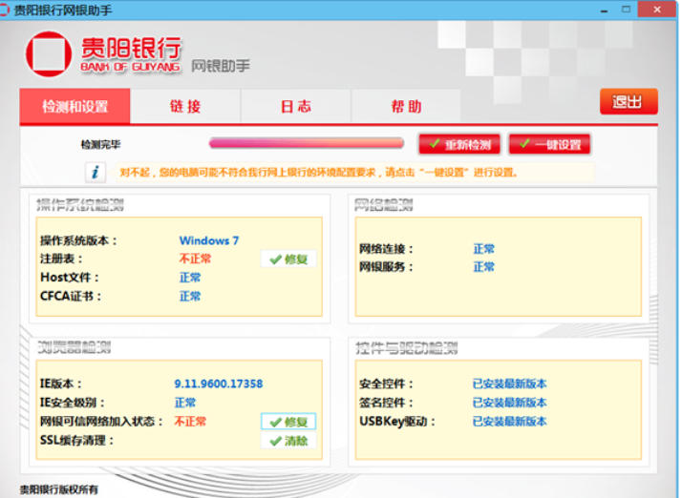Click the IE version number 9.11.9600.17358
Screen dimensions: 682x498
tap(219, 384)
